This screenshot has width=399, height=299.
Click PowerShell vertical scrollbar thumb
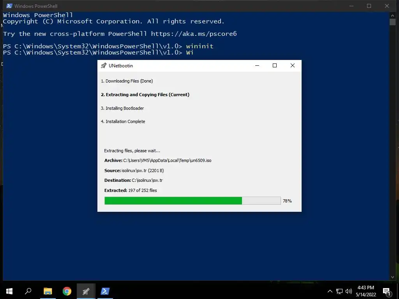point(392,22)
